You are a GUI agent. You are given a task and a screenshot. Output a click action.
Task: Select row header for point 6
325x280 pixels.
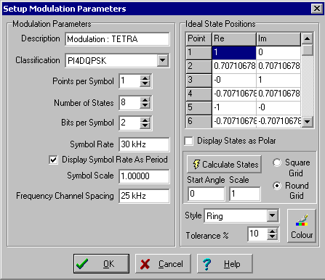click(198, 121)
